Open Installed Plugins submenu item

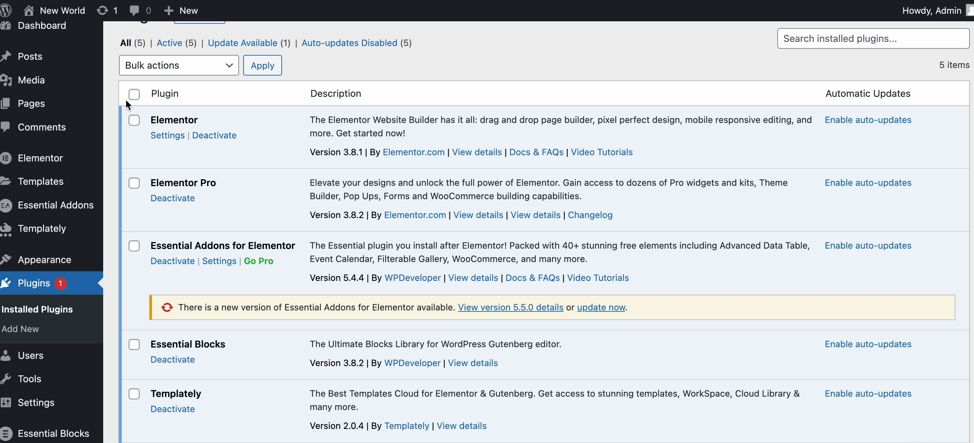click(37, 309)
